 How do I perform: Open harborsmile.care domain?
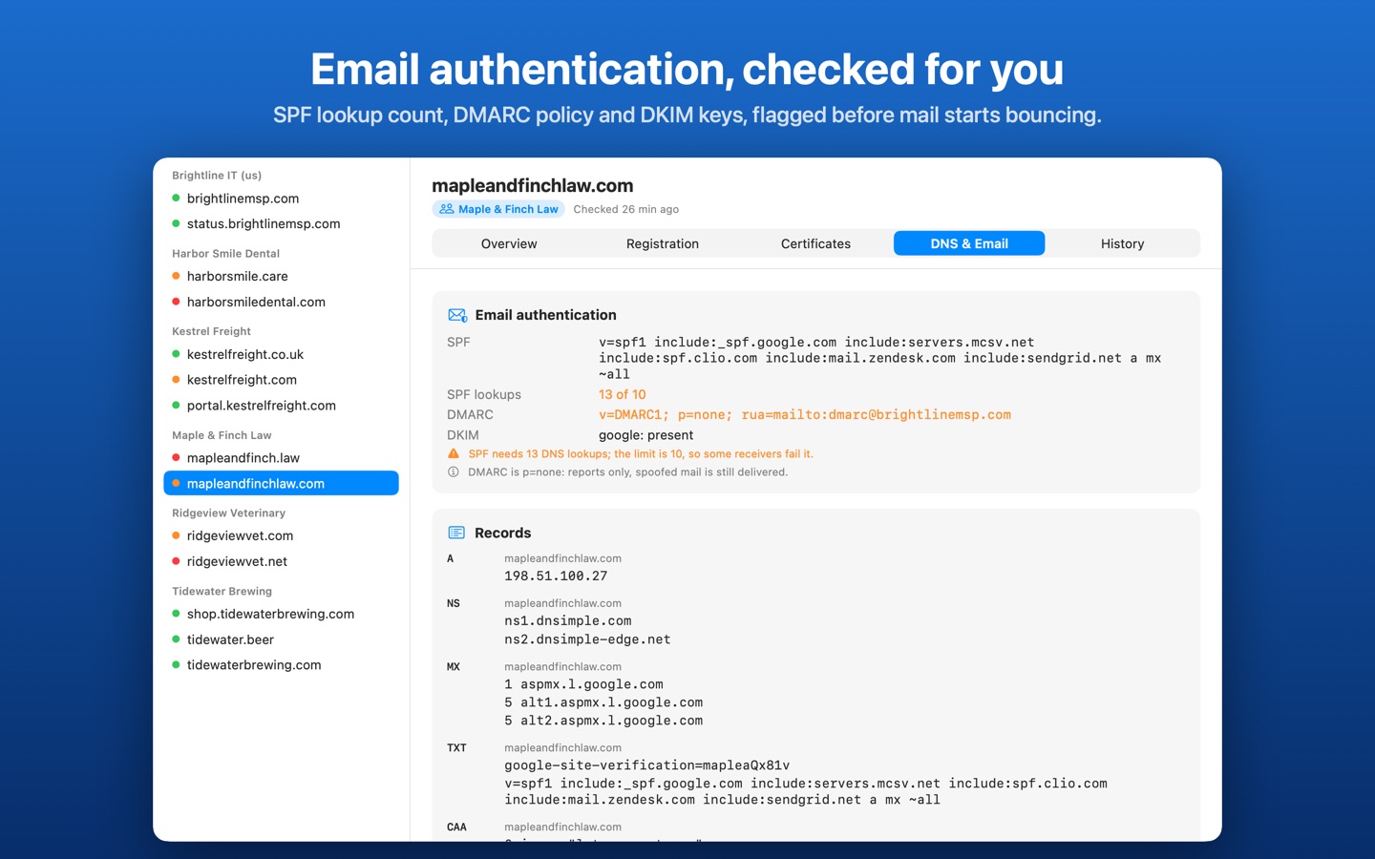tap(281, 276)
